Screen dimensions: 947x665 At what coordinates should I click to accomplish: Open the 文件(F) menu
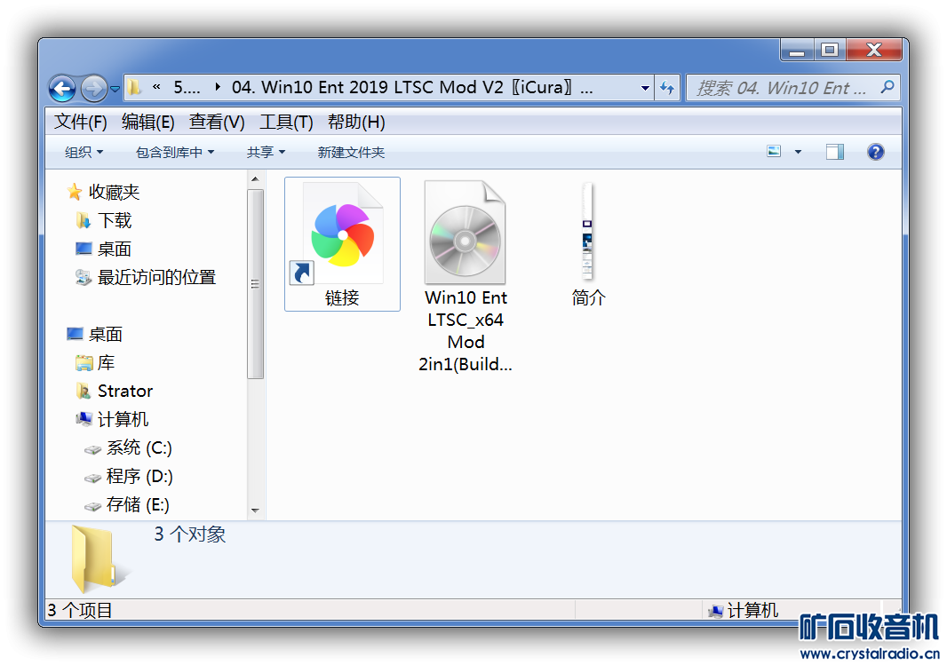point(80,122)
